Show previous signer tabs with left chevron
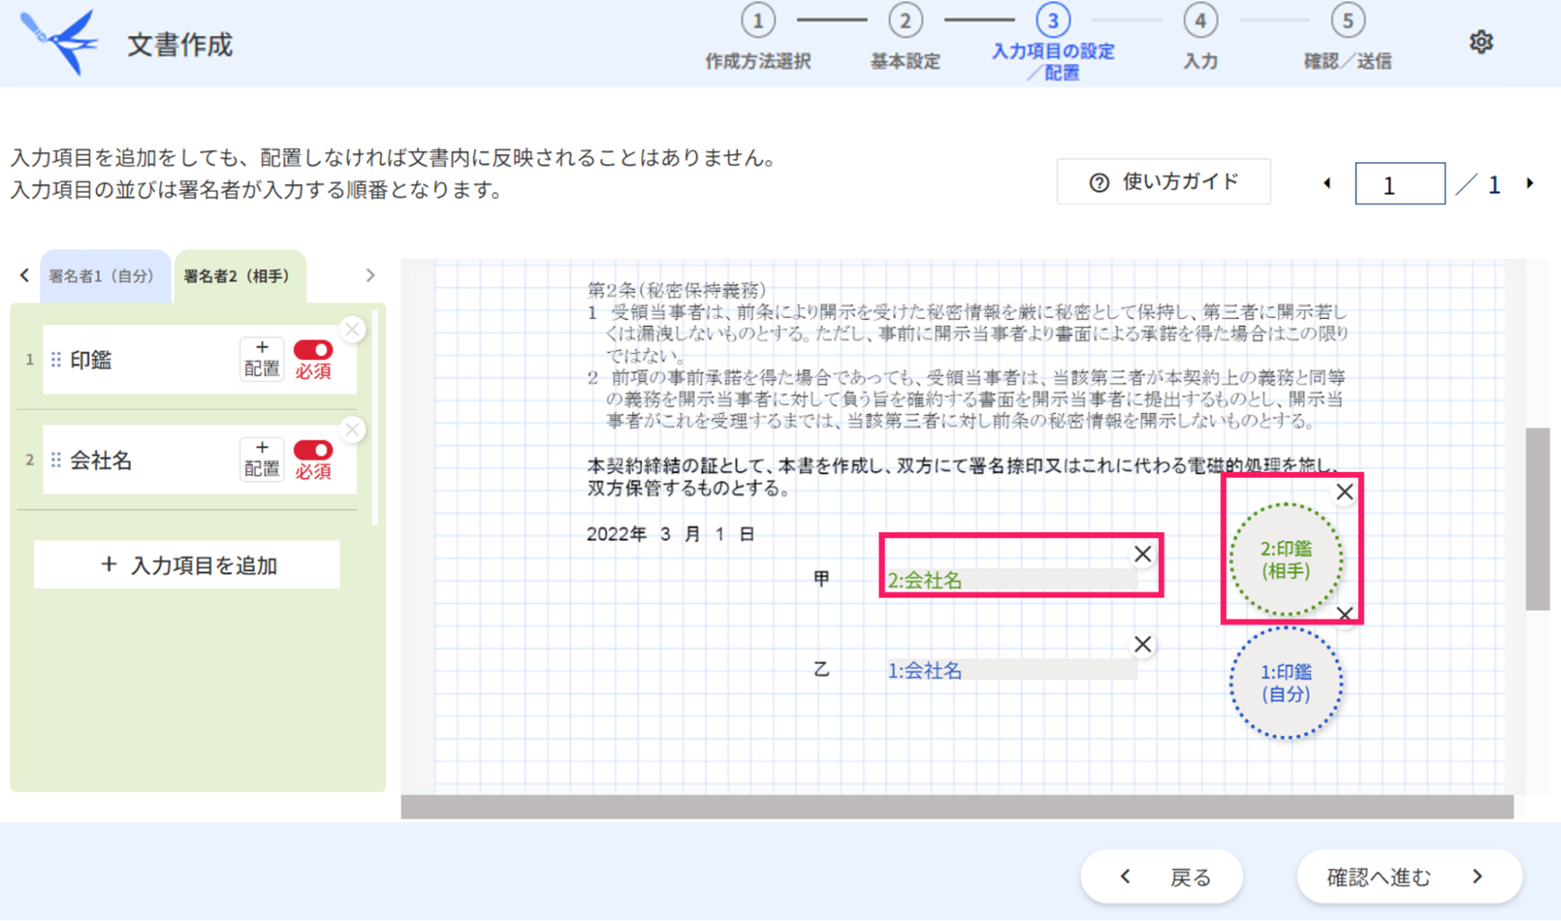Viewport: 1561px width, 921px height. [x=24, y=275]
